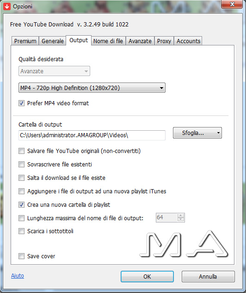Screen dimensions: 246x293
Task: Switch to the Proxy tab
Action: (164, 41)
